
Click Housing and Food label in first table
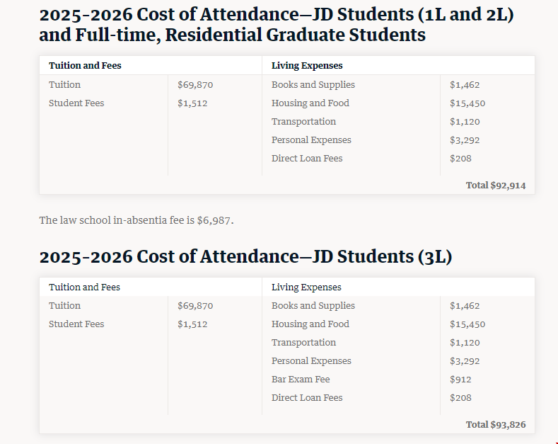(x=310, y=103)
